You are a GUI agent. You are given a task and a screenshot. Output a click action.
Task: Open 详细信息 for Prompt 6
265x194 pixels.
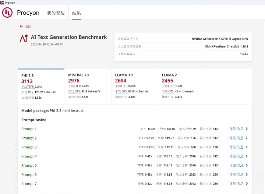tap(236, 174)
